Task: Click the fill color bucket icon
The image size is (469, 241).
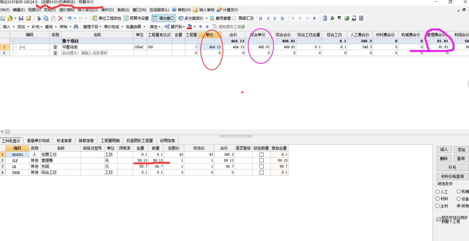Action: 189,27
